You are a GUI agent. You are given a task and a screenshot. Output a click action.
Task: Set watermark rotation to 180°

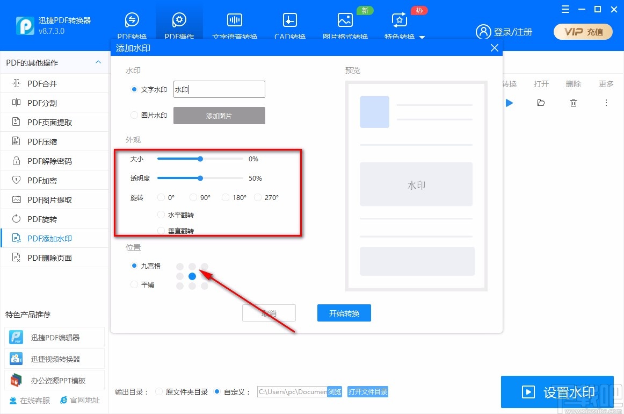click(x=225, y=197)
